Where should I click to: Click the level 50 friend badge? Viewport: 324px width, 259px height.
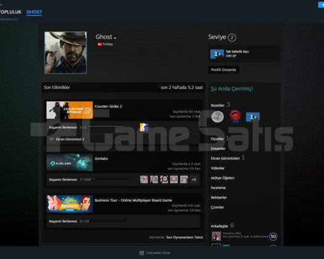(273, 236)
